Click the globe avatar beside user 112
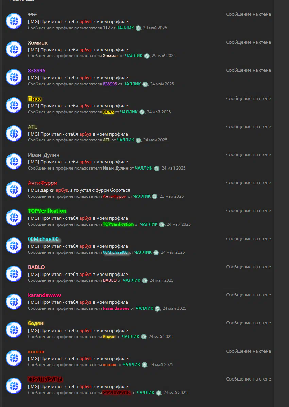 tap(14, 21)
